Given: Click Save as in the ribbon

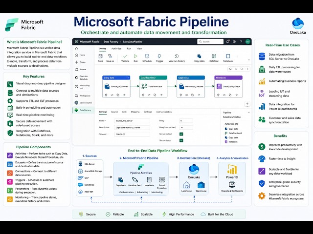Looking at the screenshot, I should (110, 58).
